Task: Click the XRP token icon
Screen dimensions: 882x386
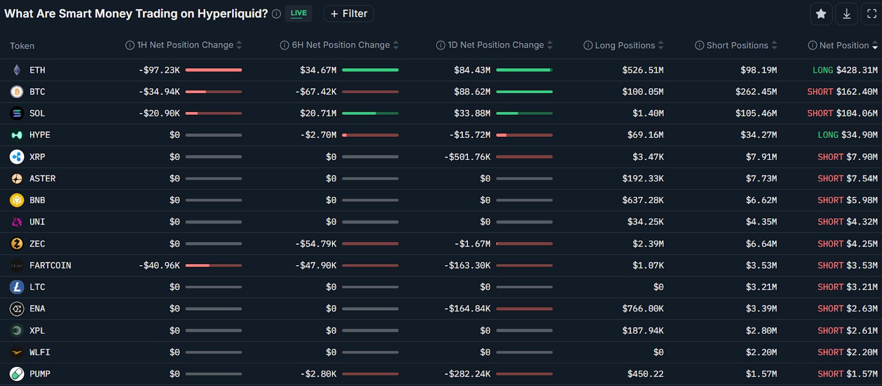Action: [x=17, y=157]
